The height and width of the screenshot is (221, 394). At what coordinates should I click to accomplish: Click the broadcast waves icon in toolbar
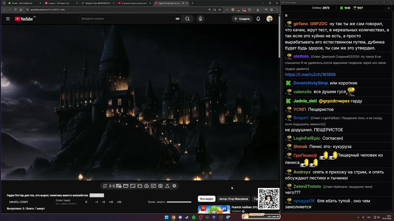click(x=112, y=186)
